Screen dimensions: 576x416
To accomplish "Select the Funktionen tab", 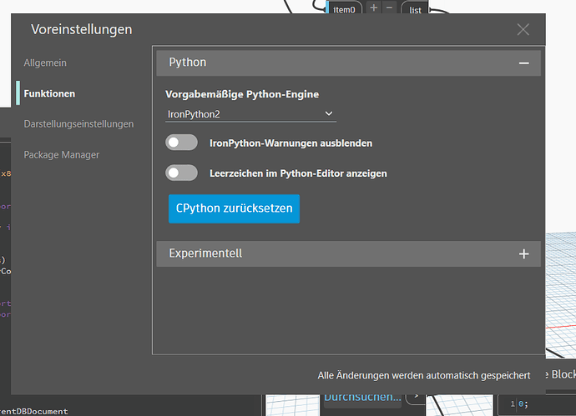I will (49, 93).
